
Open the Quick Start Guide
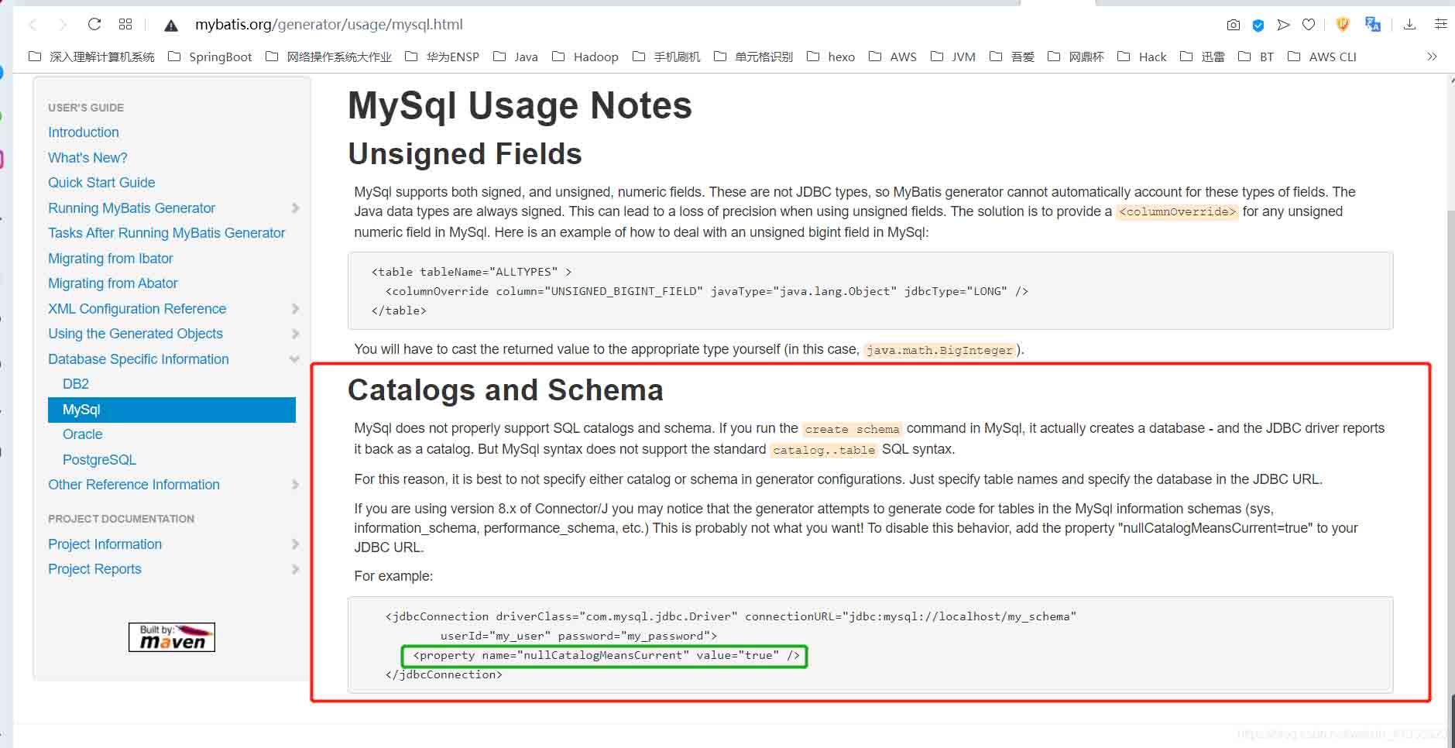pos(101,182)
